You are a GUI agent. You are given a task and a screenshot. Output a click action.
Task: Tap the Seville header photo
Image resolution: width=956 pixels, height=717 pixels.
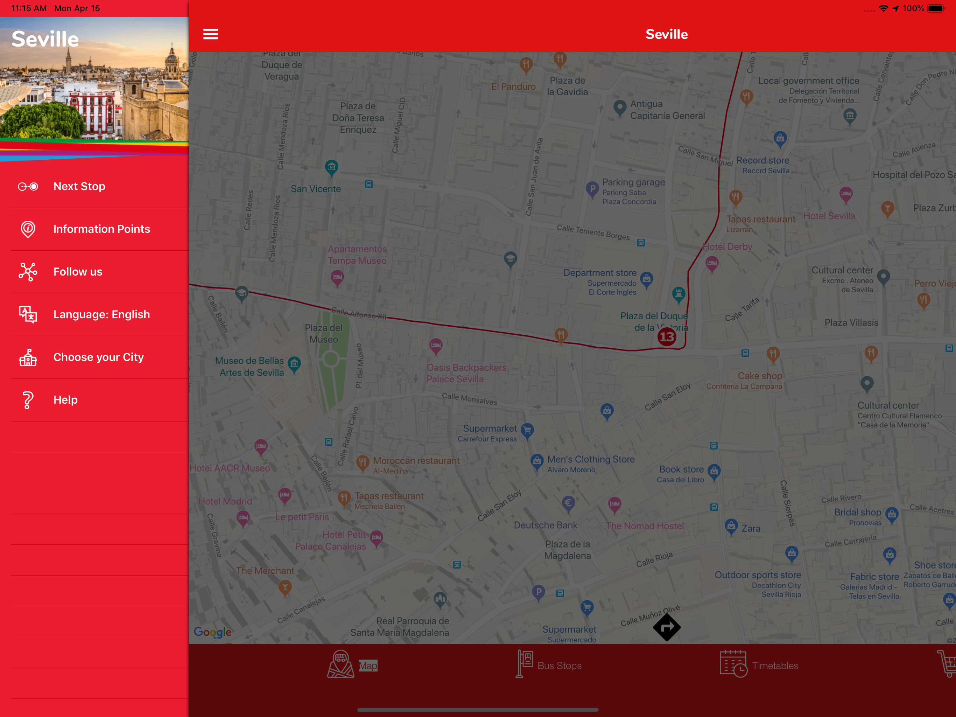[94, 86]
